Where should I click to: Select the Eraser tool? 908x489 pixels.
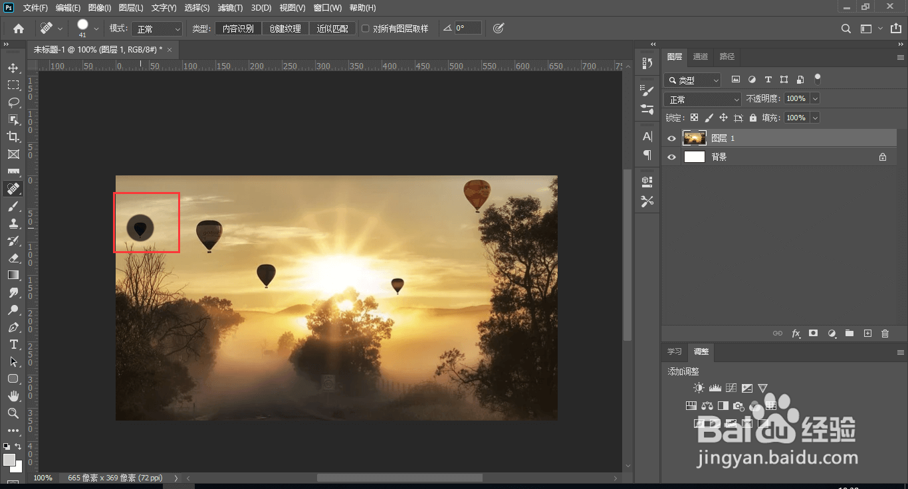tap(13, 258)
